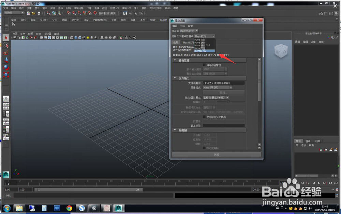
Task: Select by hierarchy mode icon
Action: point(48,13)
